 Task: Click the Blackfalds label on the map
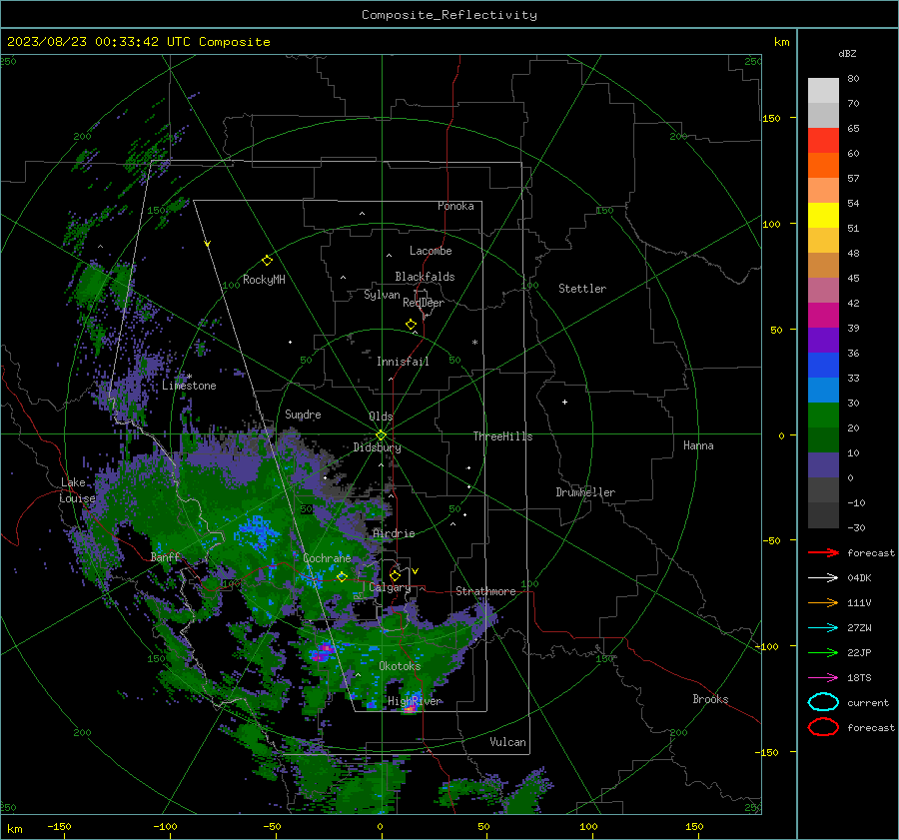click(x=425, y=277)
